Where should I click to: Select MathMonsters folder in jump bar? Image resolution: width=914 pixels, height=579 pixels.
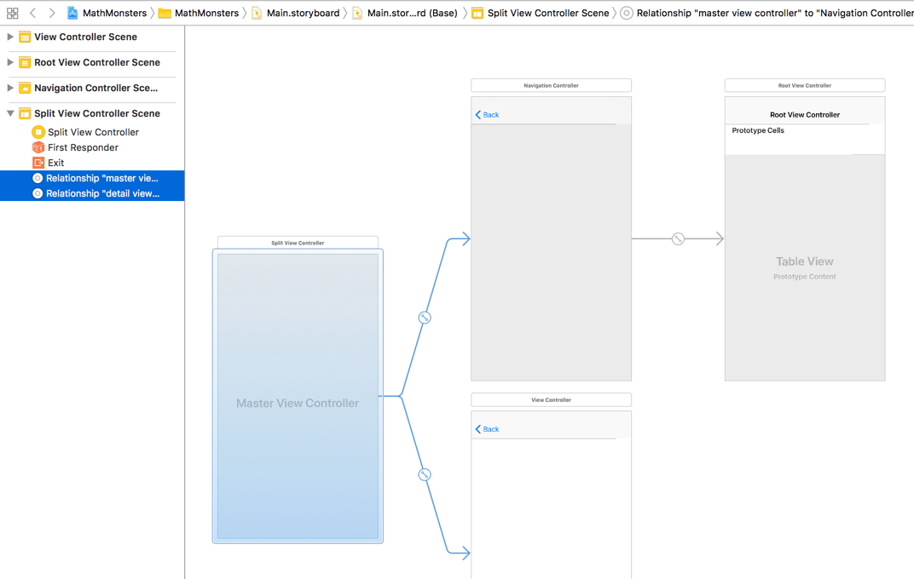199,13
